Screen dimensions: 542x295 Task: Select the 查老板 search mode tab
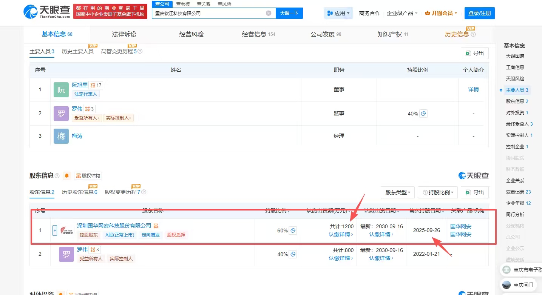[183, 4]
